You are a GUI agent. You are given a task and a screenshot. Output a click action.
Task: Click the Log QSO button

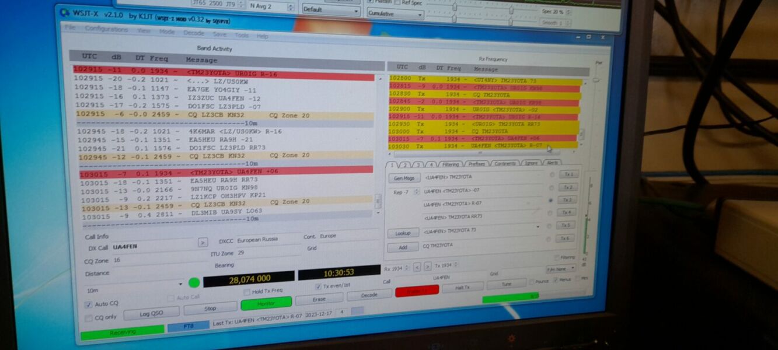point(151,314)
